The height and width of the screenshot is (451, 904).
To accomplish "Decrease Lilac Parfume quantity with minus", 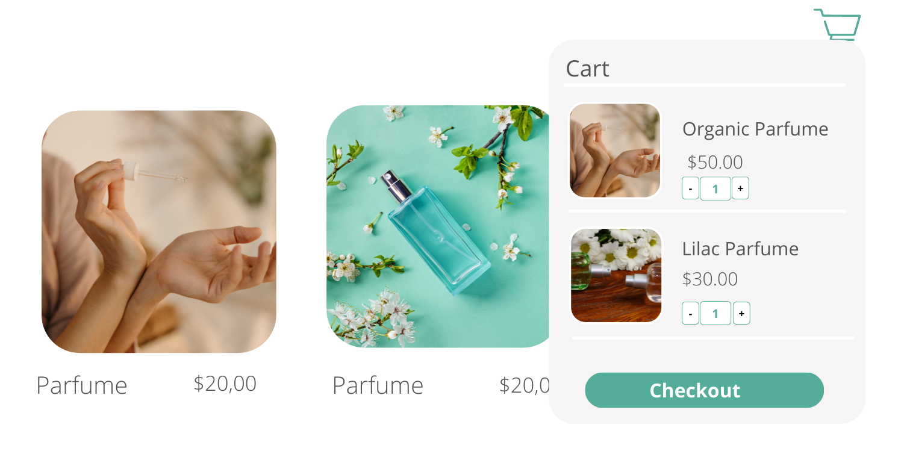I will point(690,313).
